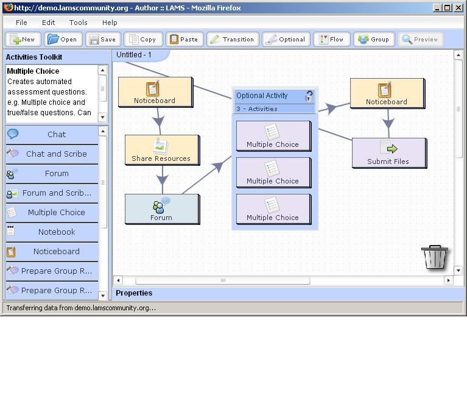Click the canvas horizontal scrollbar thumb

223,280
